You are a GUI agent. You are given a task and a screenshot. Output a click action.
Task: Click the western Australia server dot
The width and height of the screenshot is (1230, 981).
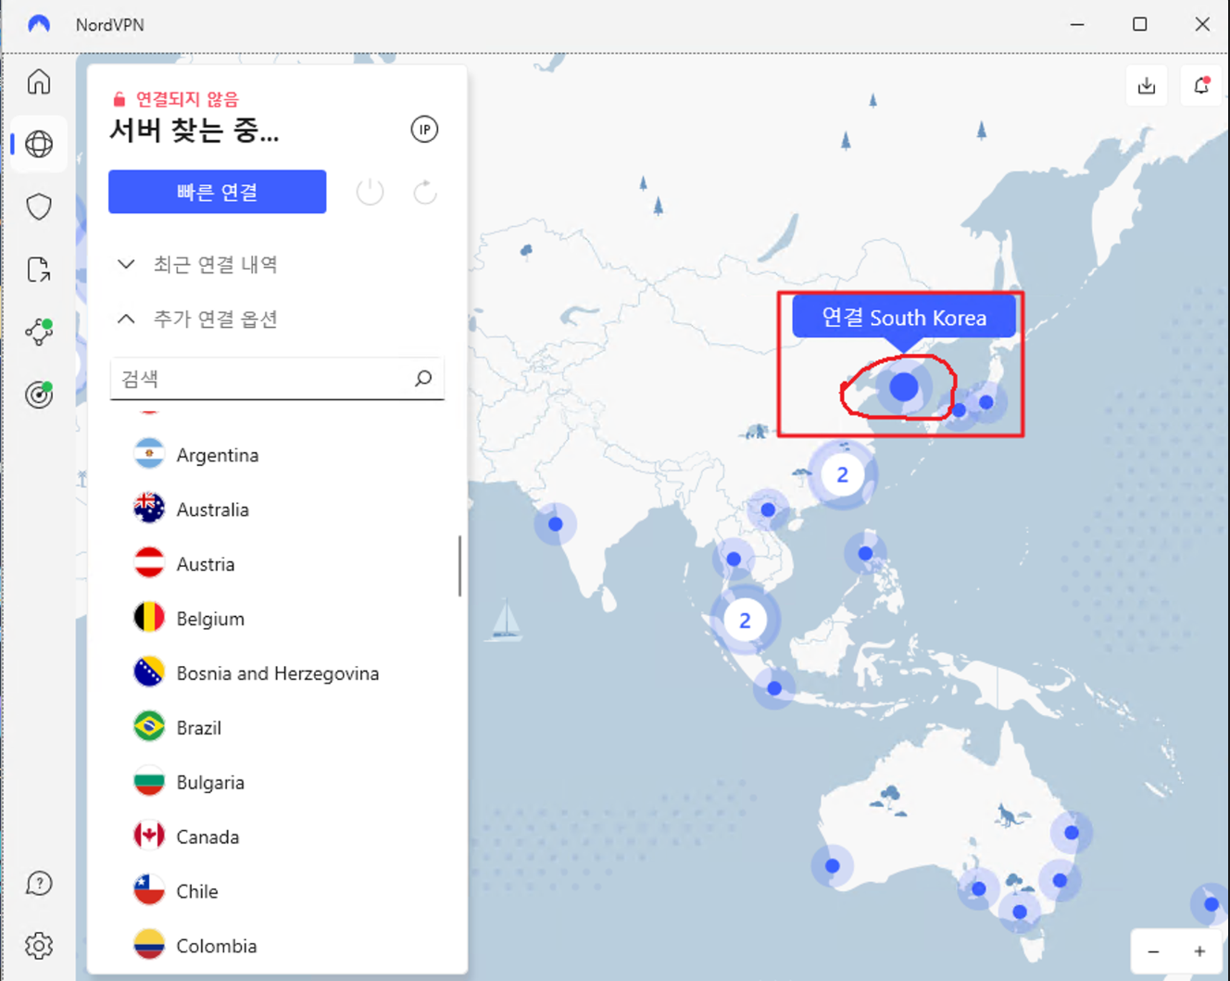832,866
